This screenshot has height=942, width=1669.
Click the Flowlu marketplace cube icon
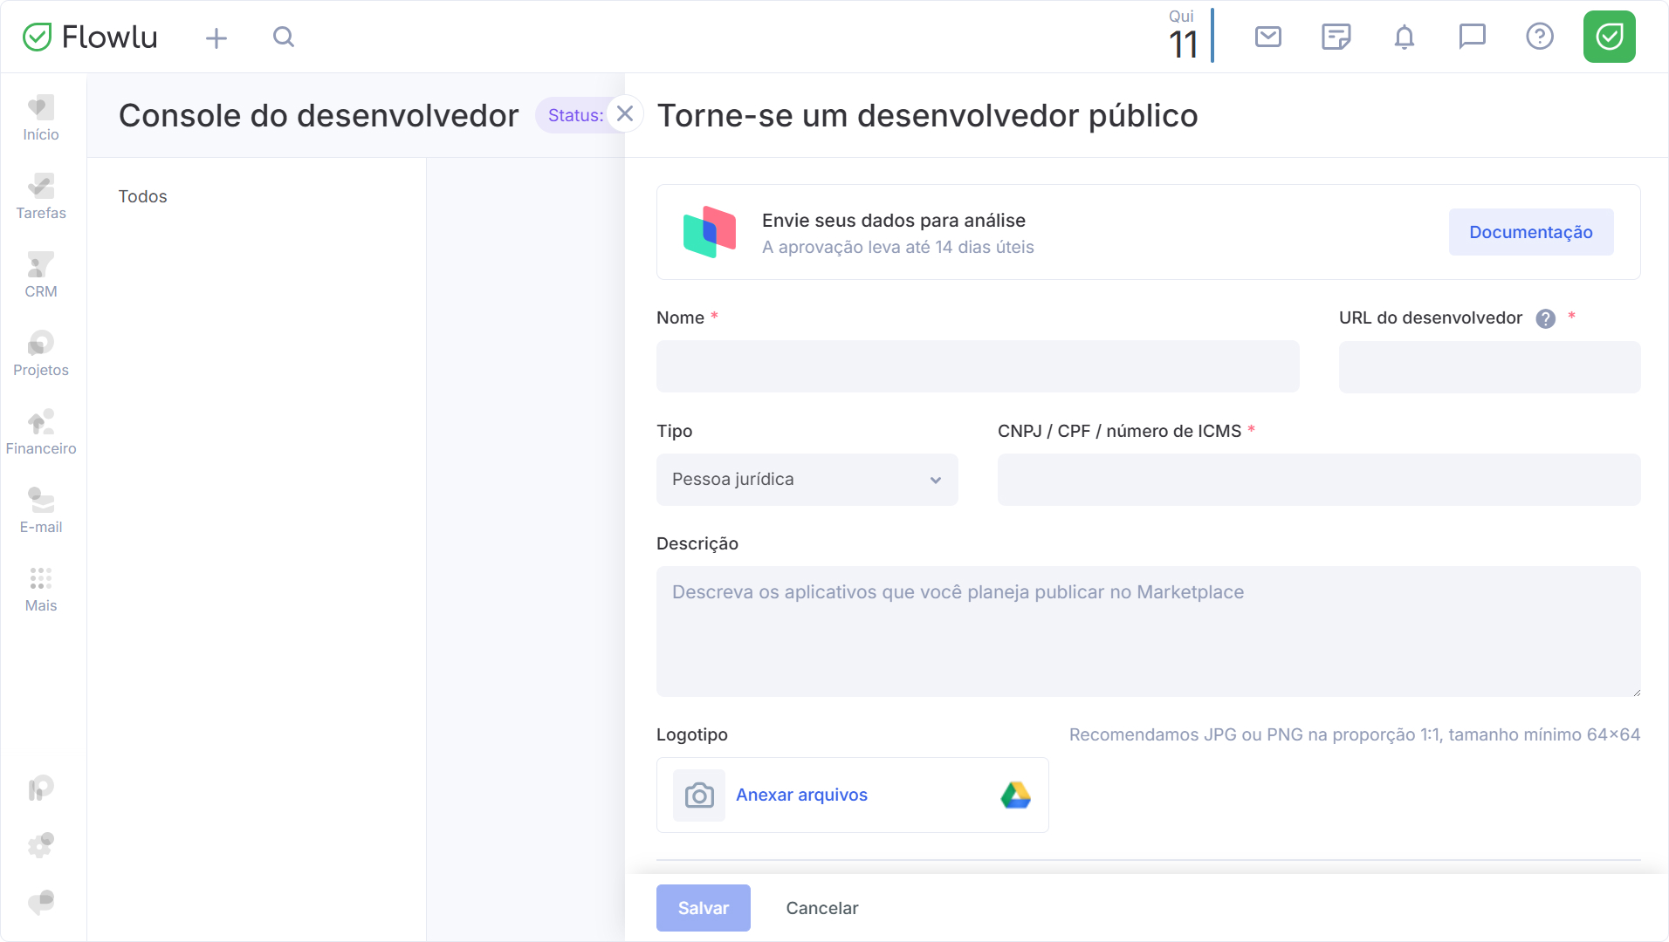[x=710, y=232]
